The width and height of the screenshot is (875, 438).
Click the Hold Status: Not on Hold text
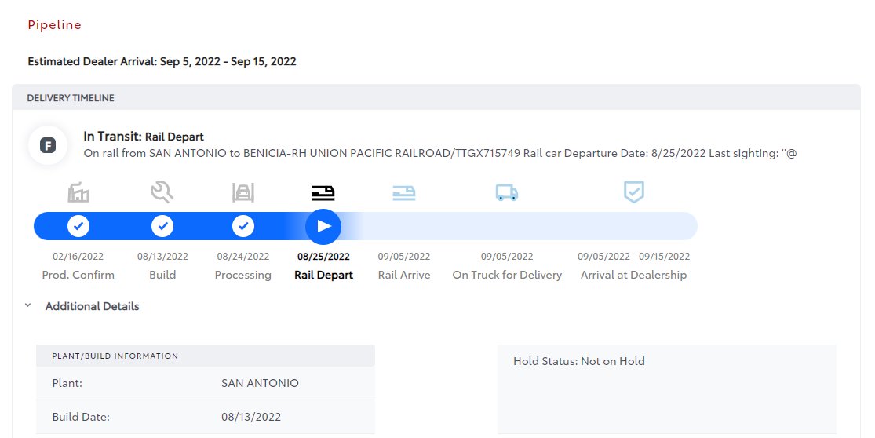click(x=578, y=361)
